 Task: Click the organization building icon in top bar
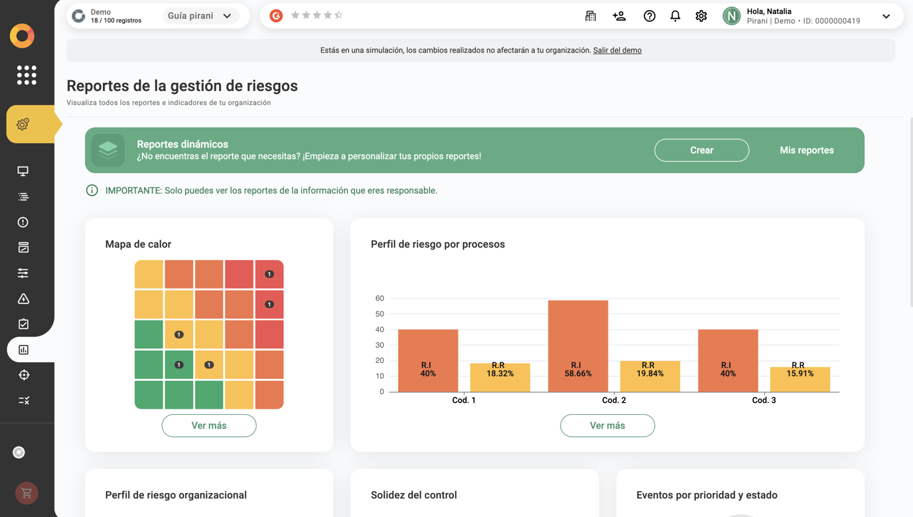[591, 16]
